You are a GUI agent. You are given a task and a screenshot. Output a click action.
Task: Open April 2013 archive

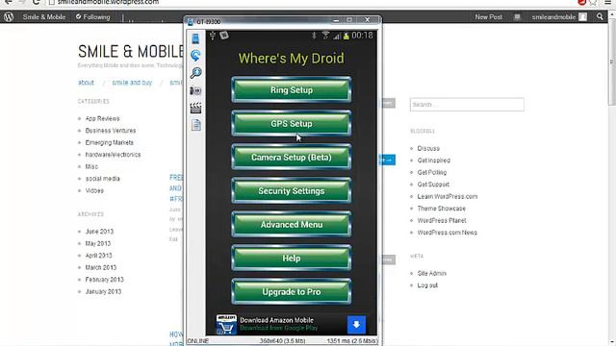[x=98, y=256]
